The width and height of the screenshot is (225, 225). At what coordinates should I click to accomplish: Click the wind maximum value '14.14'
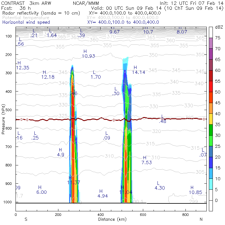tap(139, 72)
